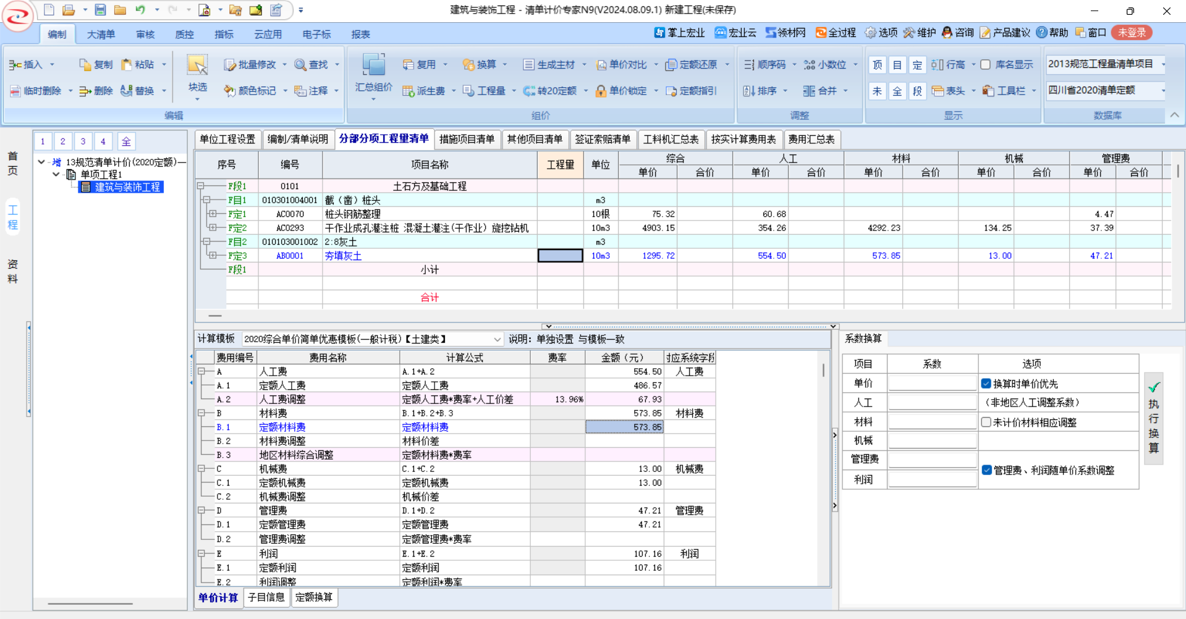
Task: Toggle the 定 display button
Action: coord(917,65)
